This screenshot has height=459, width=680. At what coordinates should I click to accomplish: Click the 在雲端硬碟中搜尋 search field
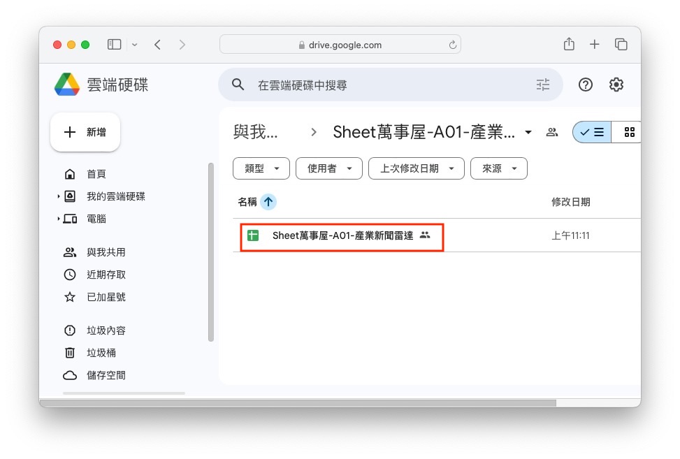tap(390, 85)
